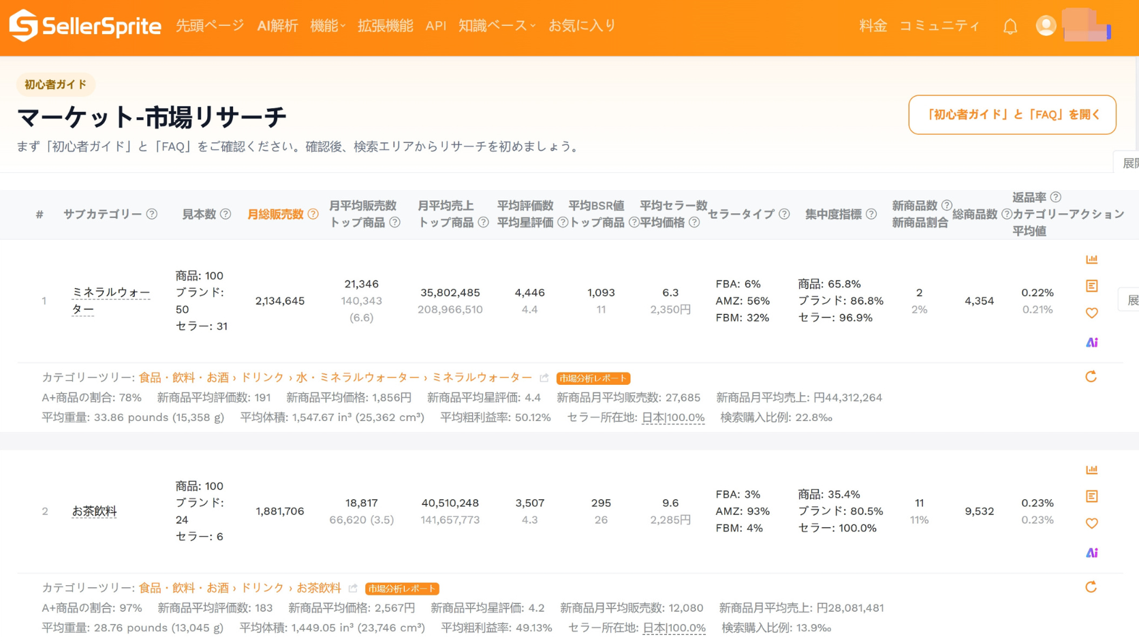This screenshot has width=1139, height=641.
Task: Open 市場分析レポート for ミネラルウォーター
Action: [x=593, y=378]
